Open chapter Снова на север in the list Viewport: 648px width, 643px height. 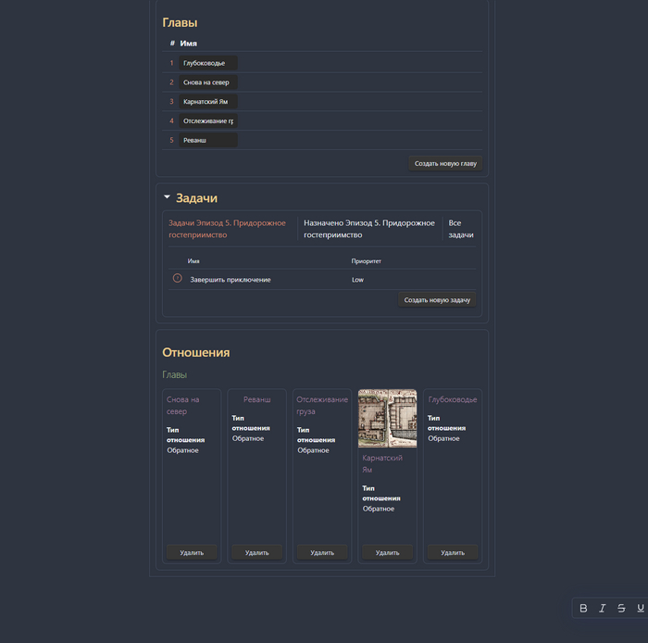pos(208,82)
